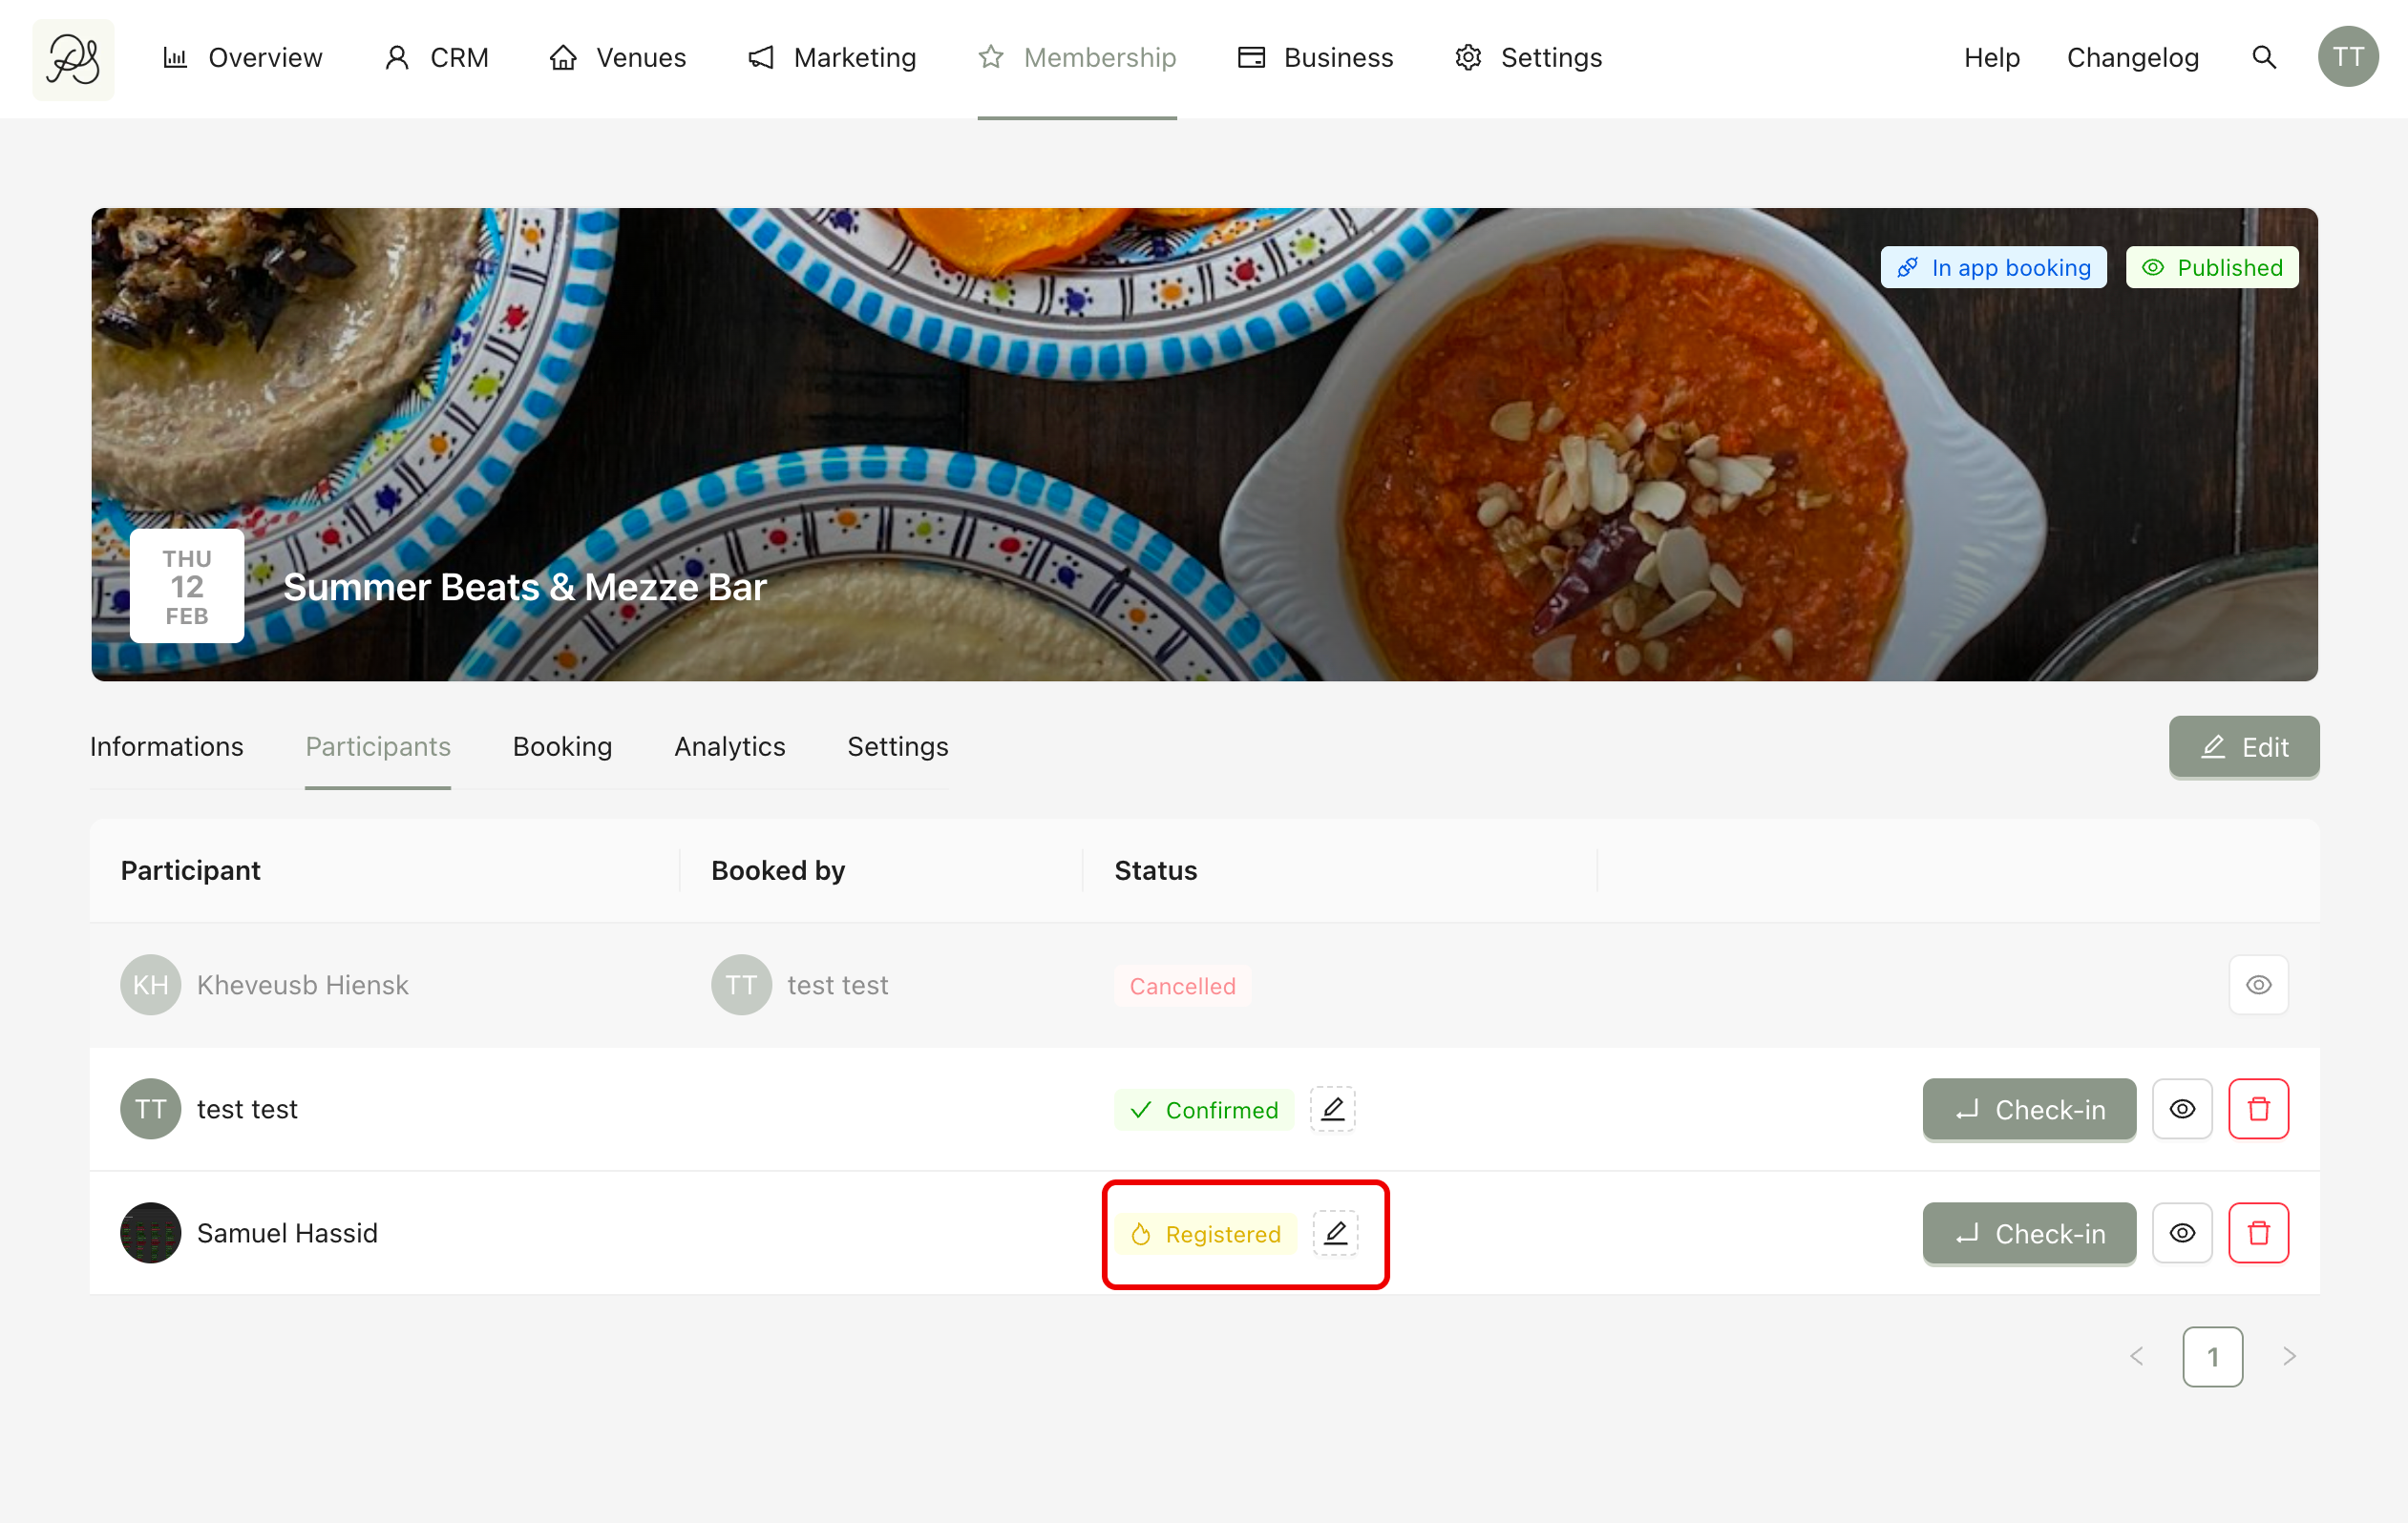Switch to the Analytics tab

(729, 746)
